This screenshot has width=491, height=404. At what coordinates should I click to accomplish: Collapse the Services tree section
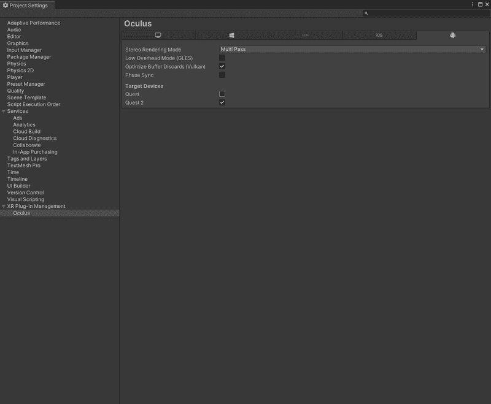(4, 112)
